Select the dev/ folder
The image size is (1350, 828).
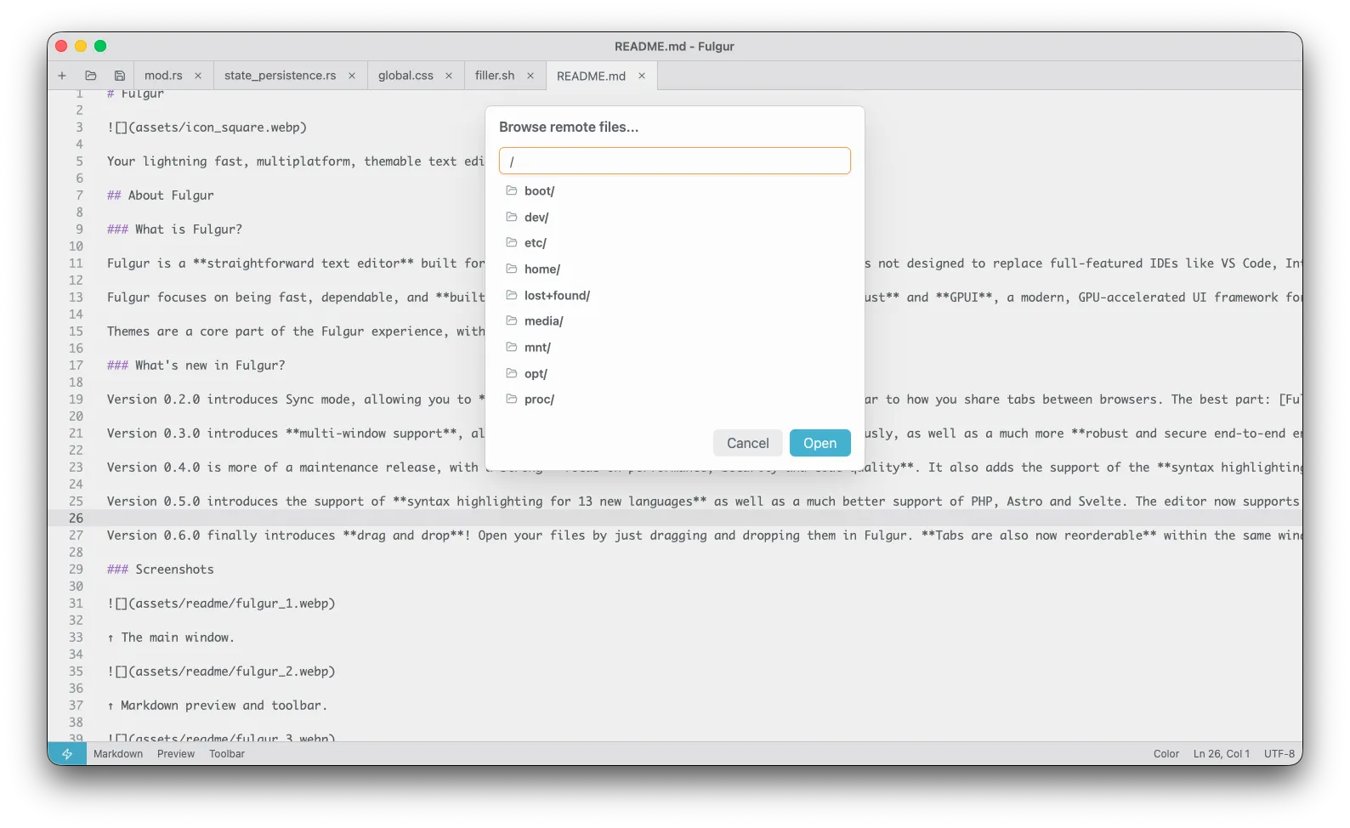[x=675, y=218]
